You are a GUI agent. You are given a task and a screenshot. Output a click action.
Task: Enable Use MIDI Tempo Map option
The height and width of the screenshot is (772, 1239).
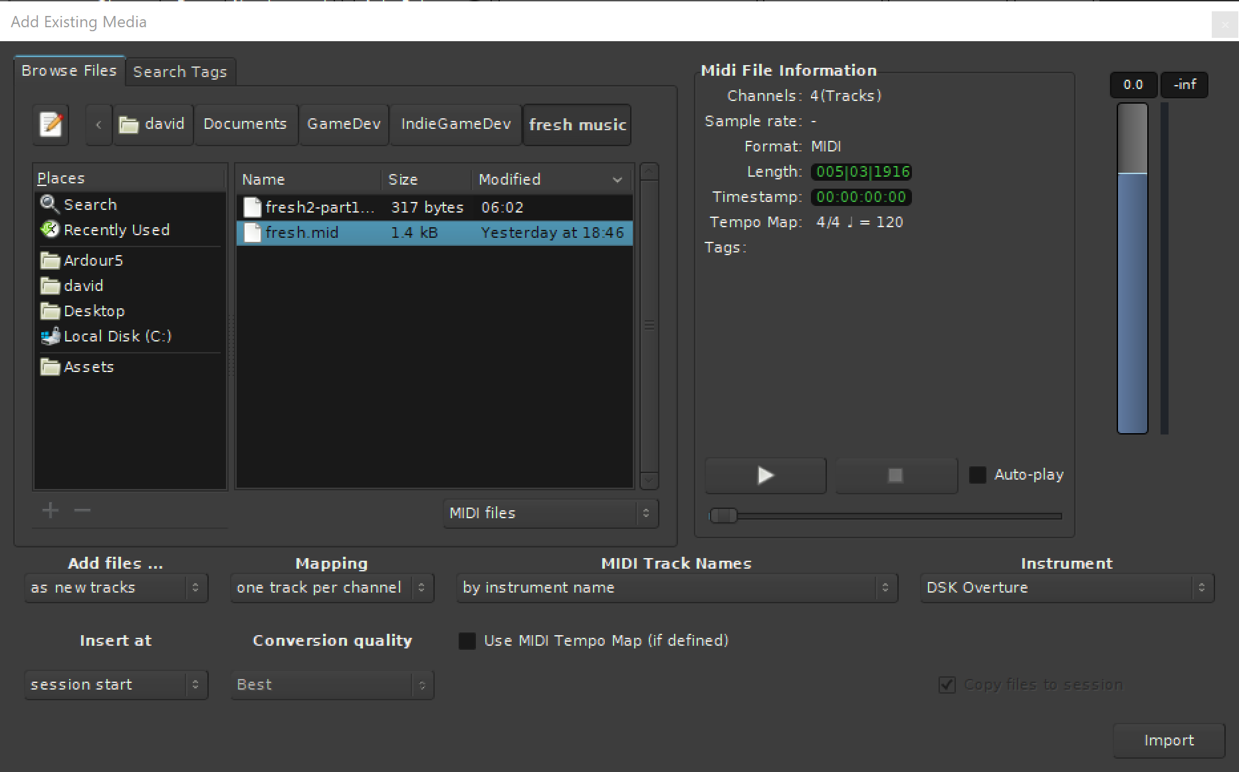pos(467,641)
